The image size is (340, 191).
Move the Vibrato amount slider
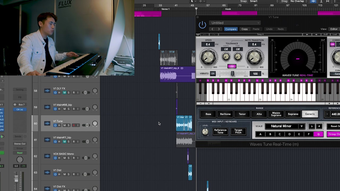(232, 73)
